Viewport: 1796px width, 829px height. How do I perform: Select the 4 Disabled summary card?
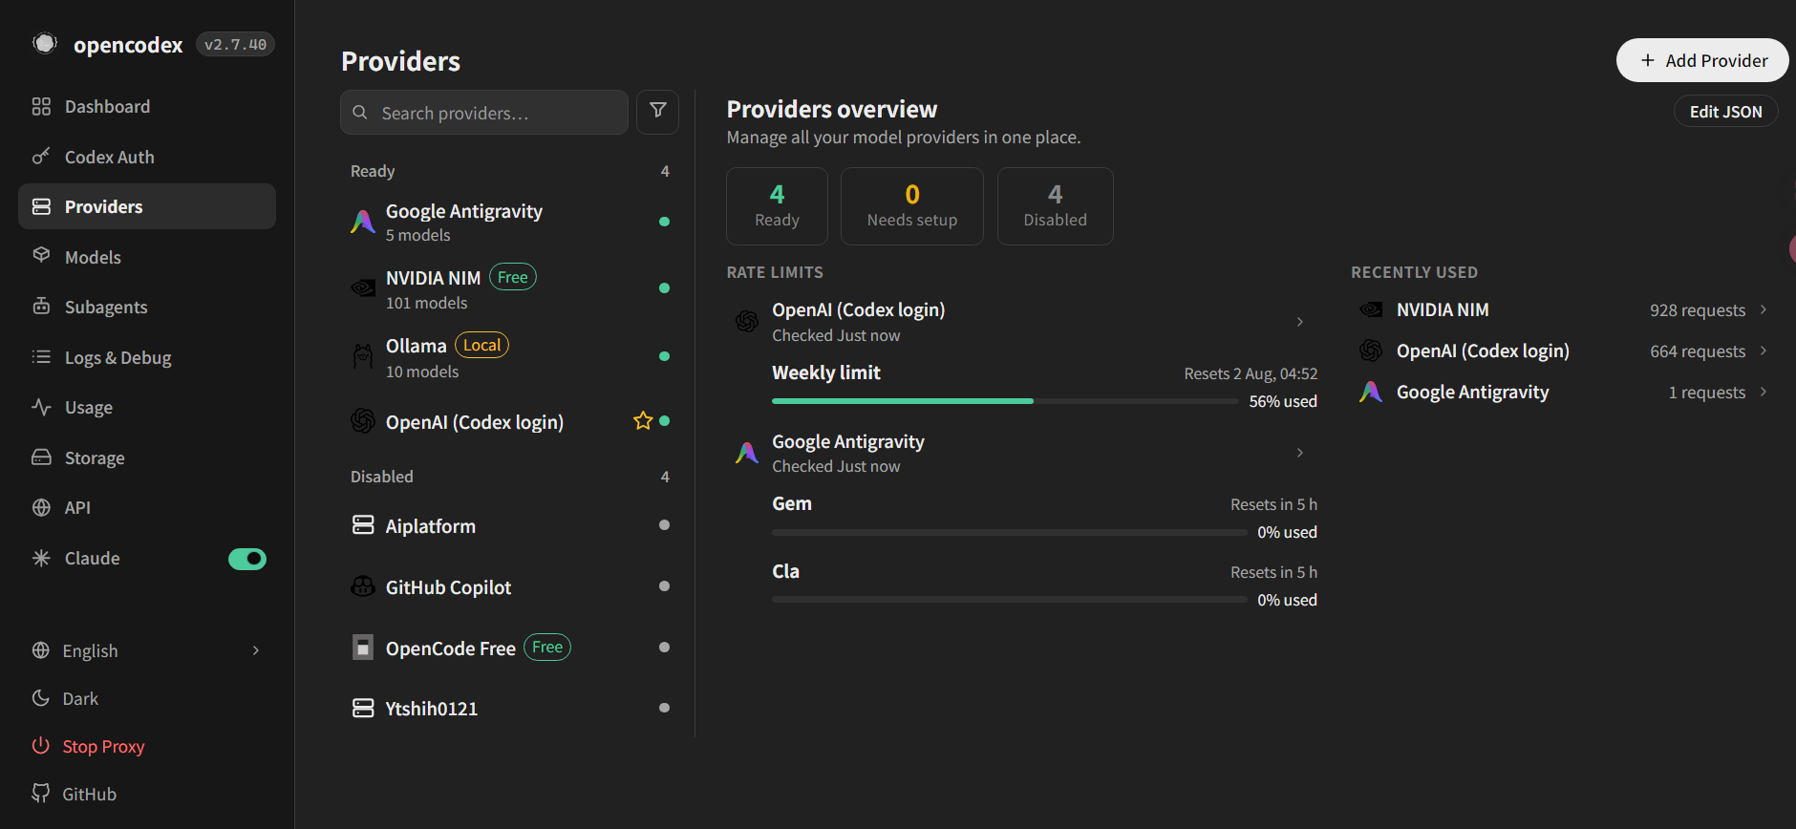click(x=1055, y=206)
